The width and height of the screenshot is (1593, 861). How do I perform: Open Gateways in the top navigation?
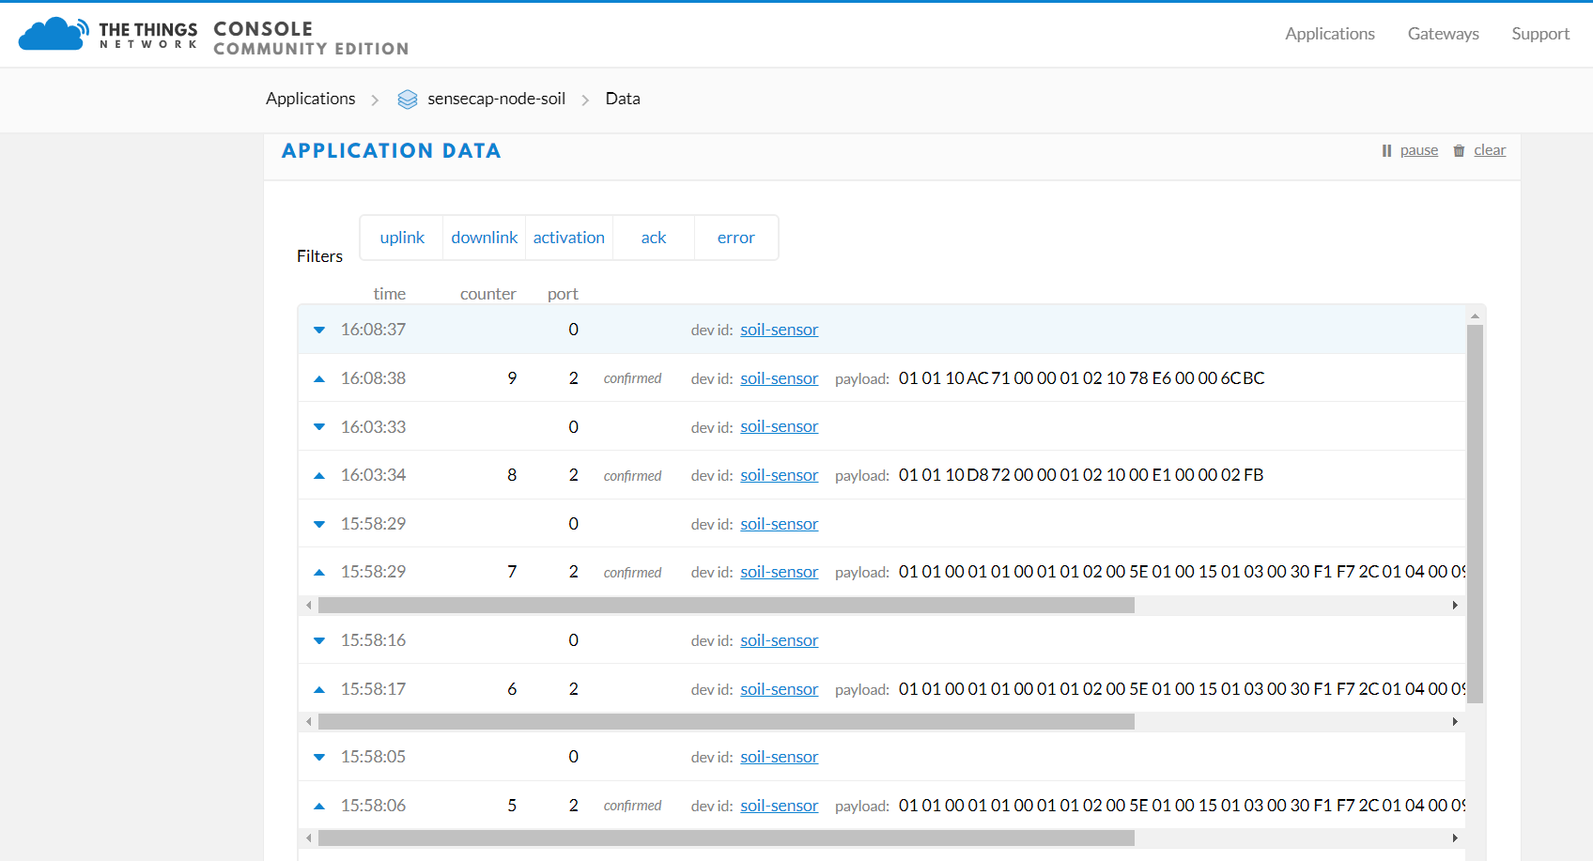pyautogui.click(x=1443, y=34)
